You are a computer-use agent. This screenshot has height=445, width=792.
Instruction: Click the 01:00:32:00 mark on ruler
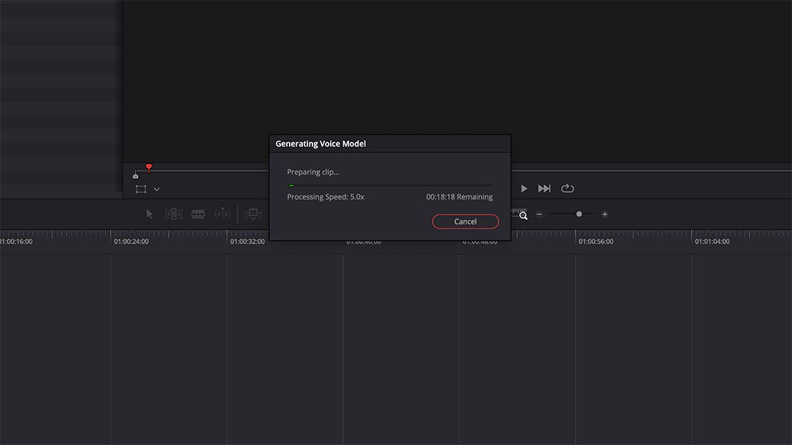248,241
